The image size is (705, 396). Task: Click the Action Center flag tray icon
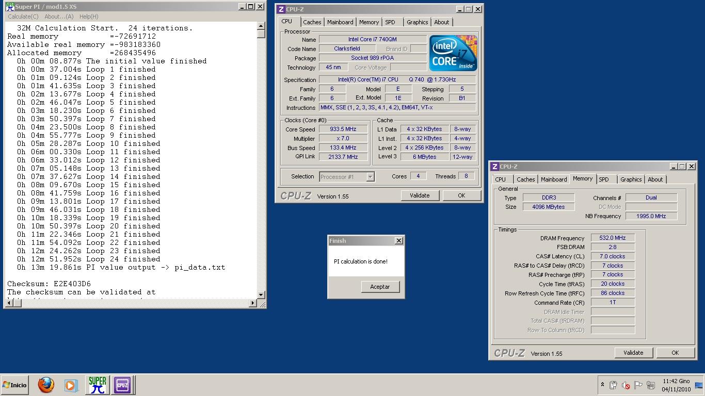point(638,385)
